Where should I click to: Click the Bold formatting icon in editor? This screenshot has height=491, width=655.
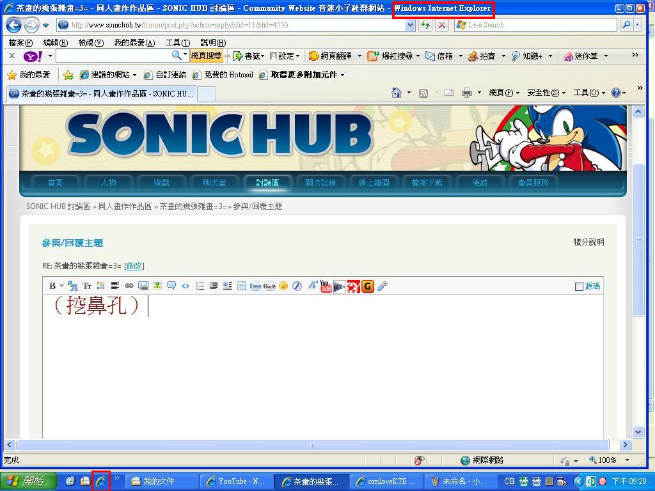52,286
